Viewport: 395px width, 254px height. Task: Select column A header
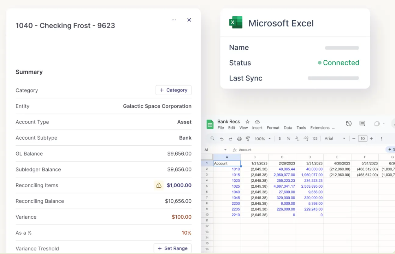coord(227,157)
